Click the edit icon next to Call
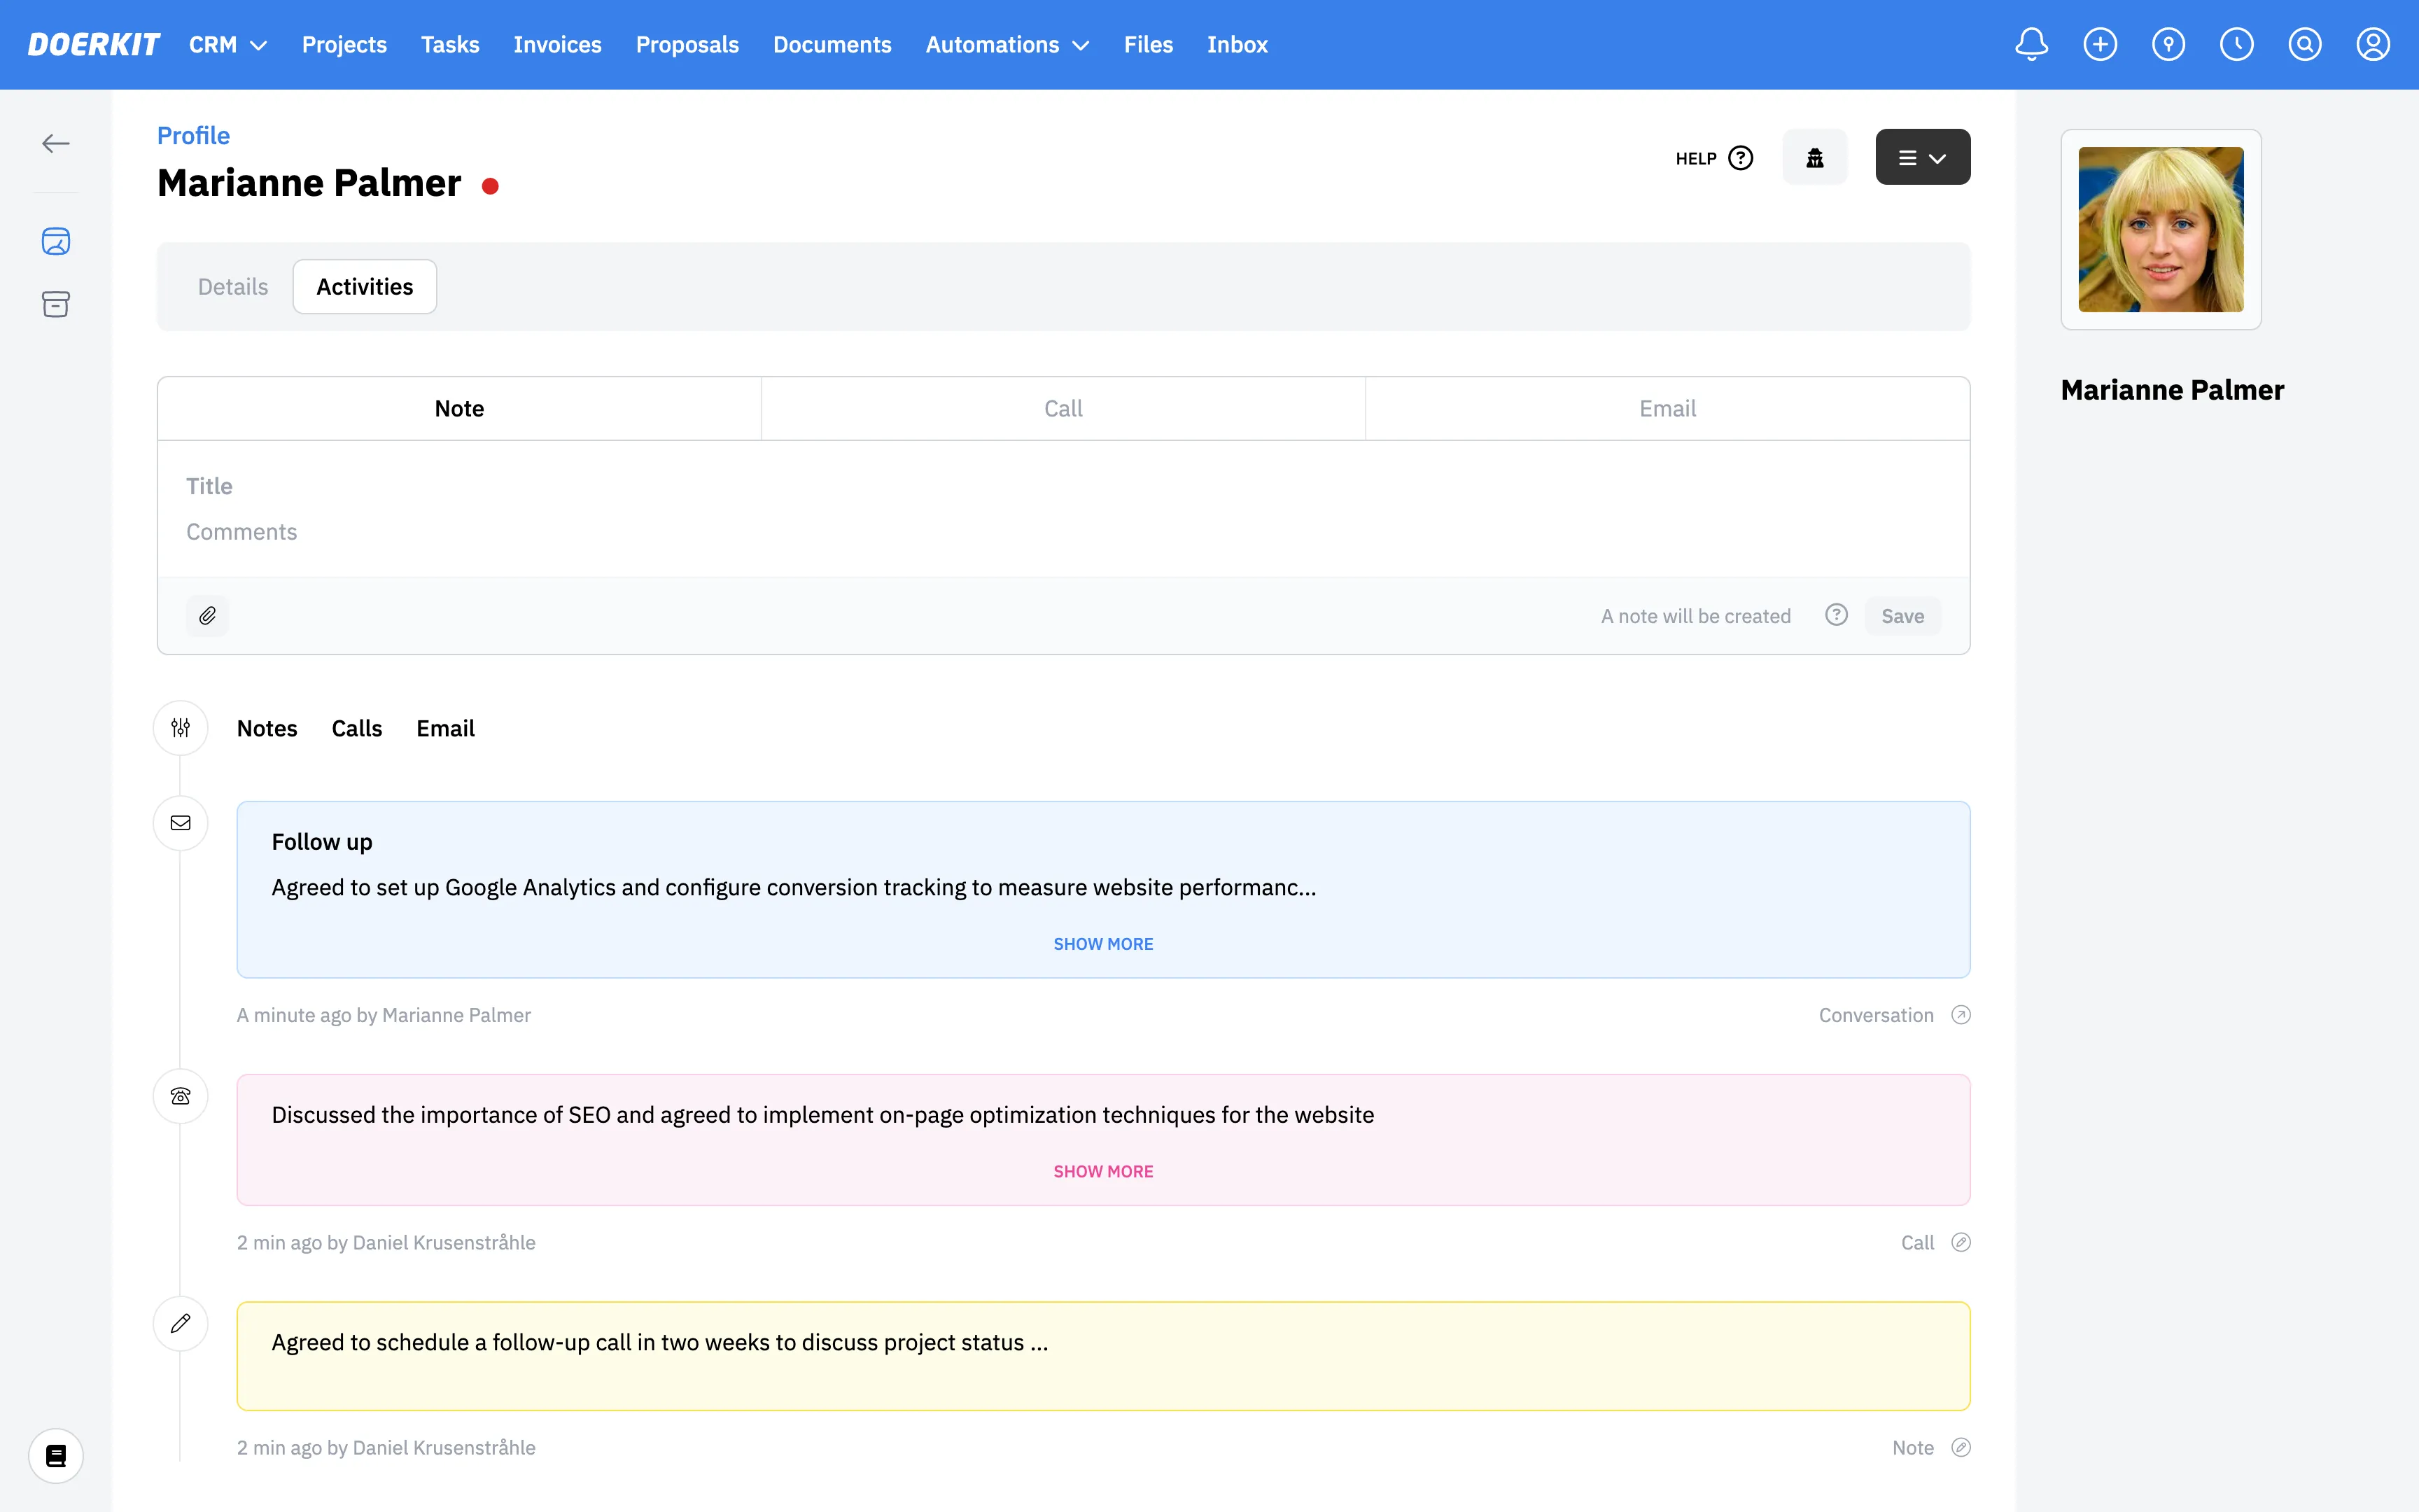Screen dimensions: 2419x1512 1961,1242
